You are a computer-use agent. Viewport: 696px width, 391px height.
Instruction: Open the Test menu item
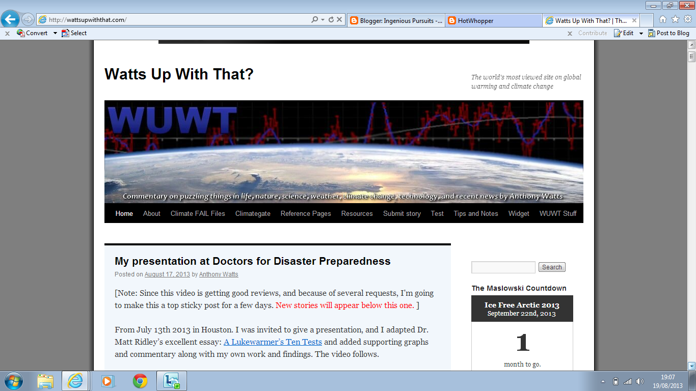pyautogui.click(x=437, y=213)
